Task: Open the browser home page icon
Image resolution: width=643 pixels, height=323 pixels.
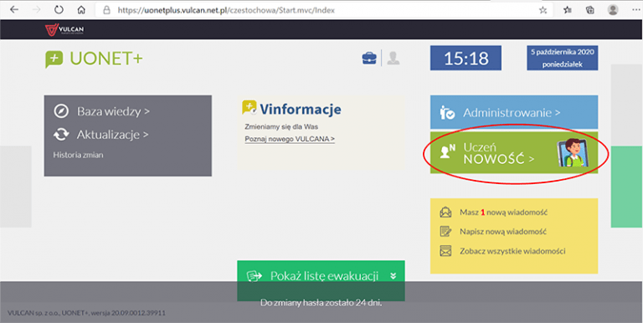Action: tap(81, 10)
